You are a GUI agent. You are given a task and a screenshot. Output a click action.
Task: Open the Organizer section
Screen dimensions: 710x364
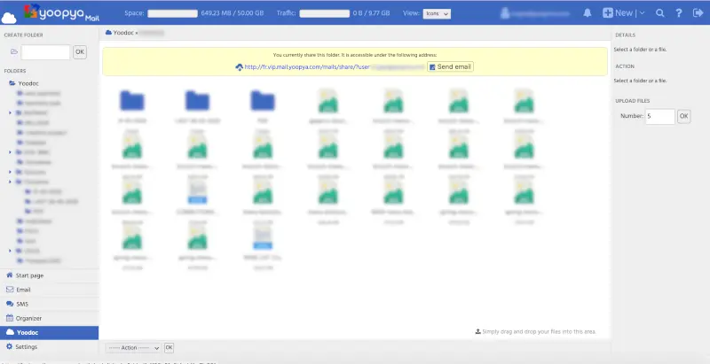click(x=28, y=318)
